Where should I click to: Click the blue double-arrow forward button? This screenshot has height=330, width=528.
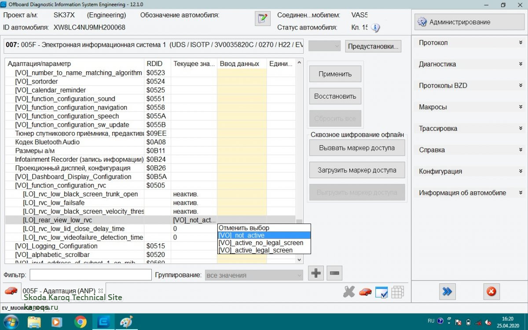[x=447, y=291]
